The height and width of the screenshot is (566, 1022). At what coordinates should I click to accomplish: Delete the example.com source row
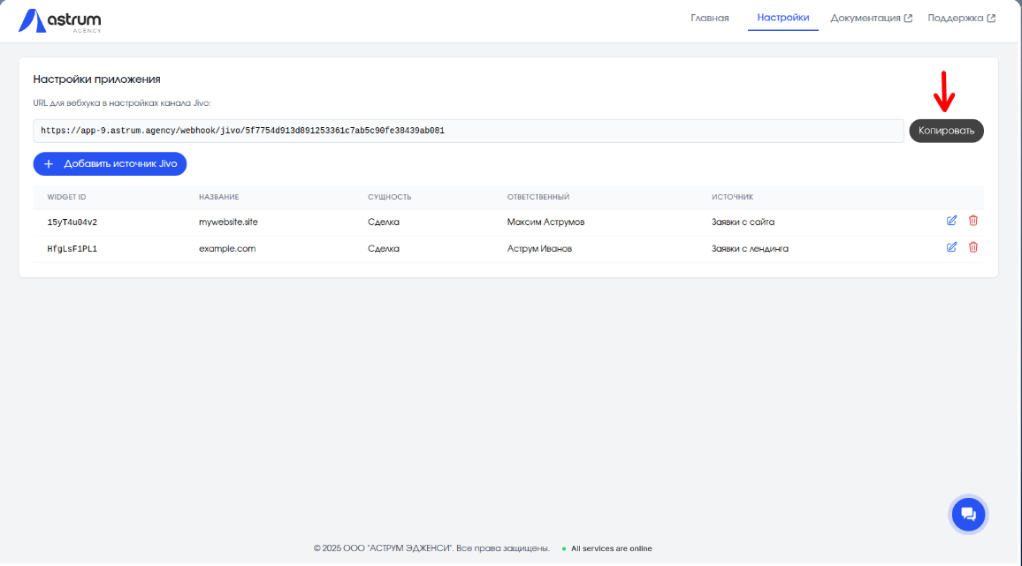coord(973,247)
